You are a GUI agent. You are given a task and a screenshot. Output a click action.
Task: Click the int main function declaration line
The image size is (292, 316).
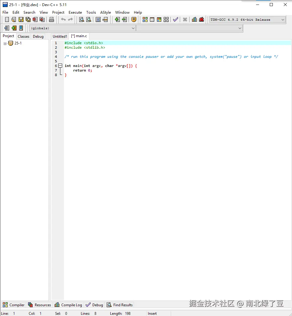[101, 66]
